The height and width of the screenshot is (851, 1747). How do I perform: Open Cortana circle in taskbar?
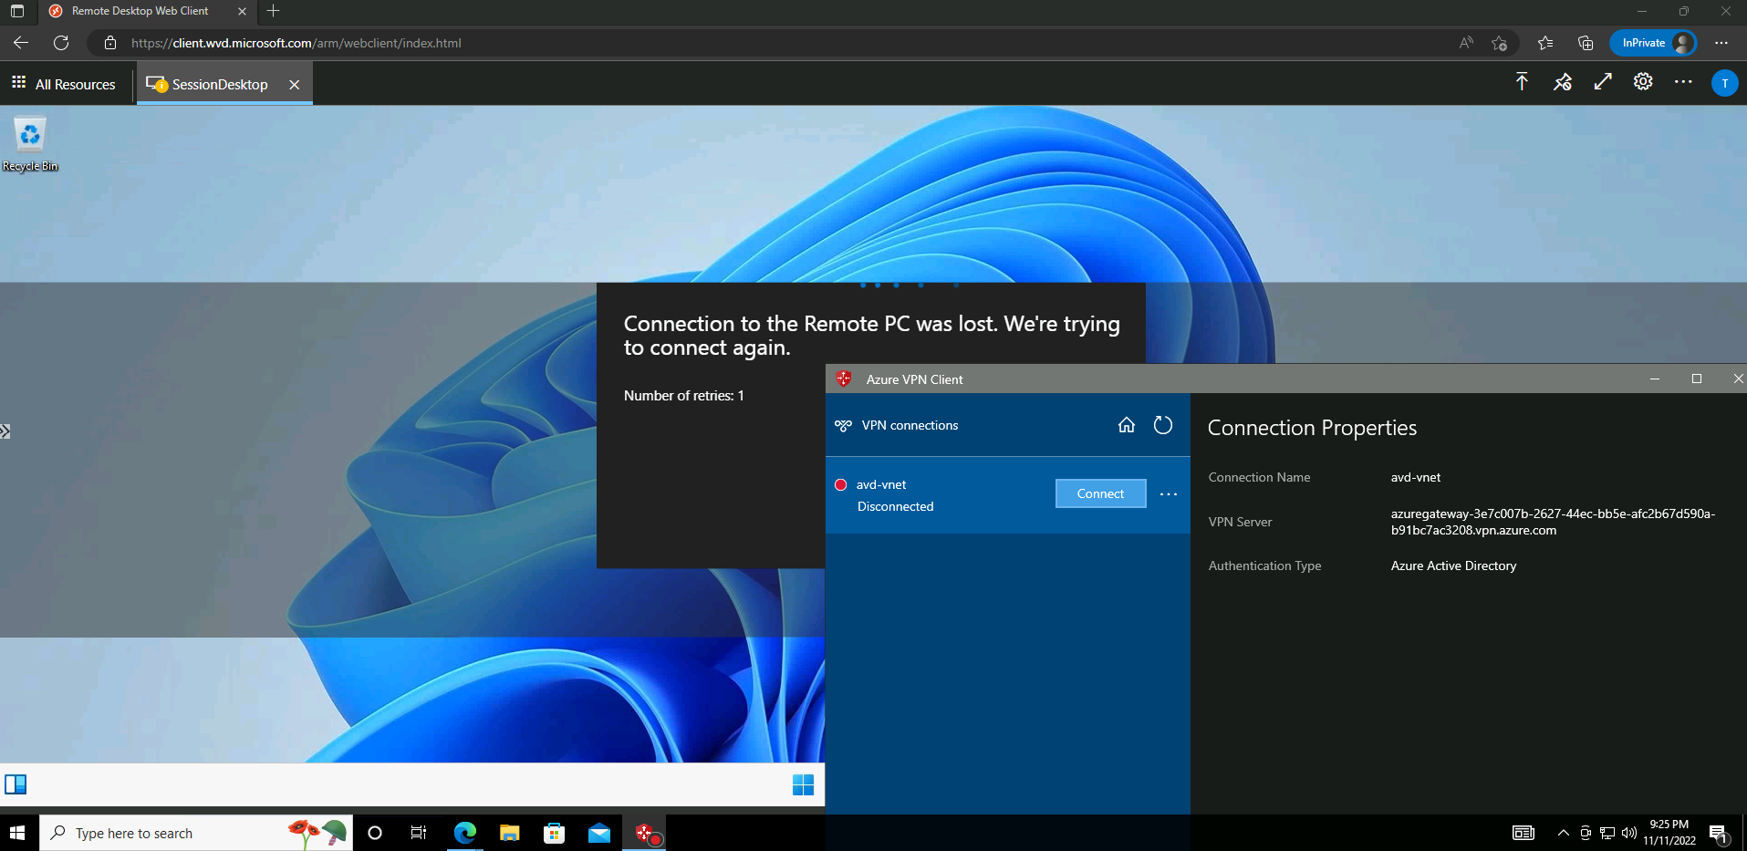click(x=375, y=833)
